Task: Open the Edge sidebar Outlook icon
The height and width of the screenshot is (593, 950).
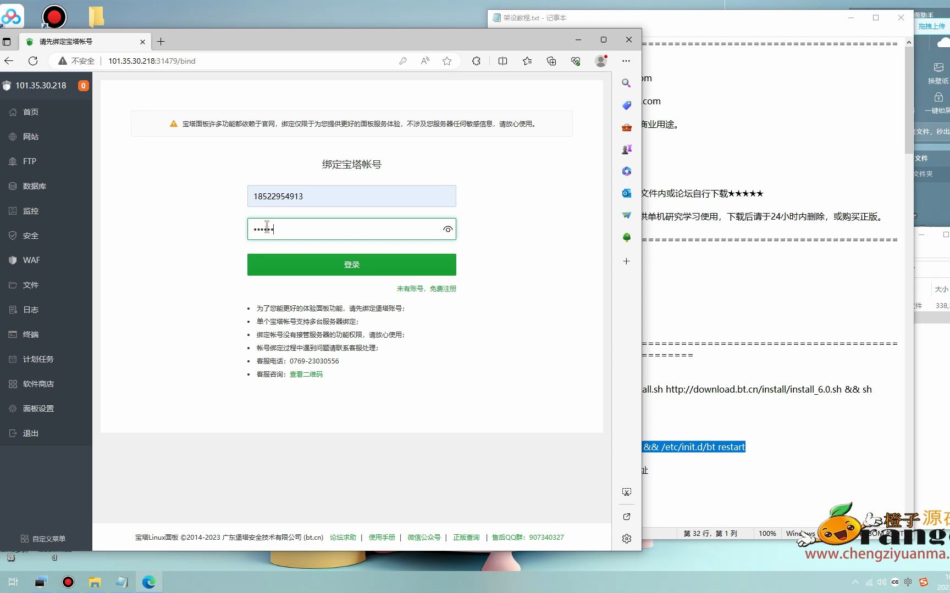Action: [626, 193]
